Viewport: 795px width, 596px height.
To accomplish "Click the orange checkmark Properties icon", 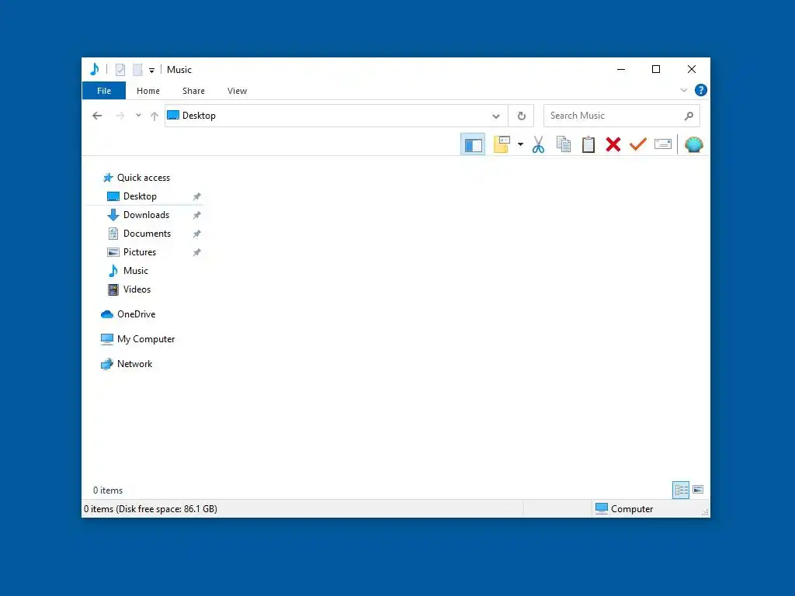I will tap(638, 144).
